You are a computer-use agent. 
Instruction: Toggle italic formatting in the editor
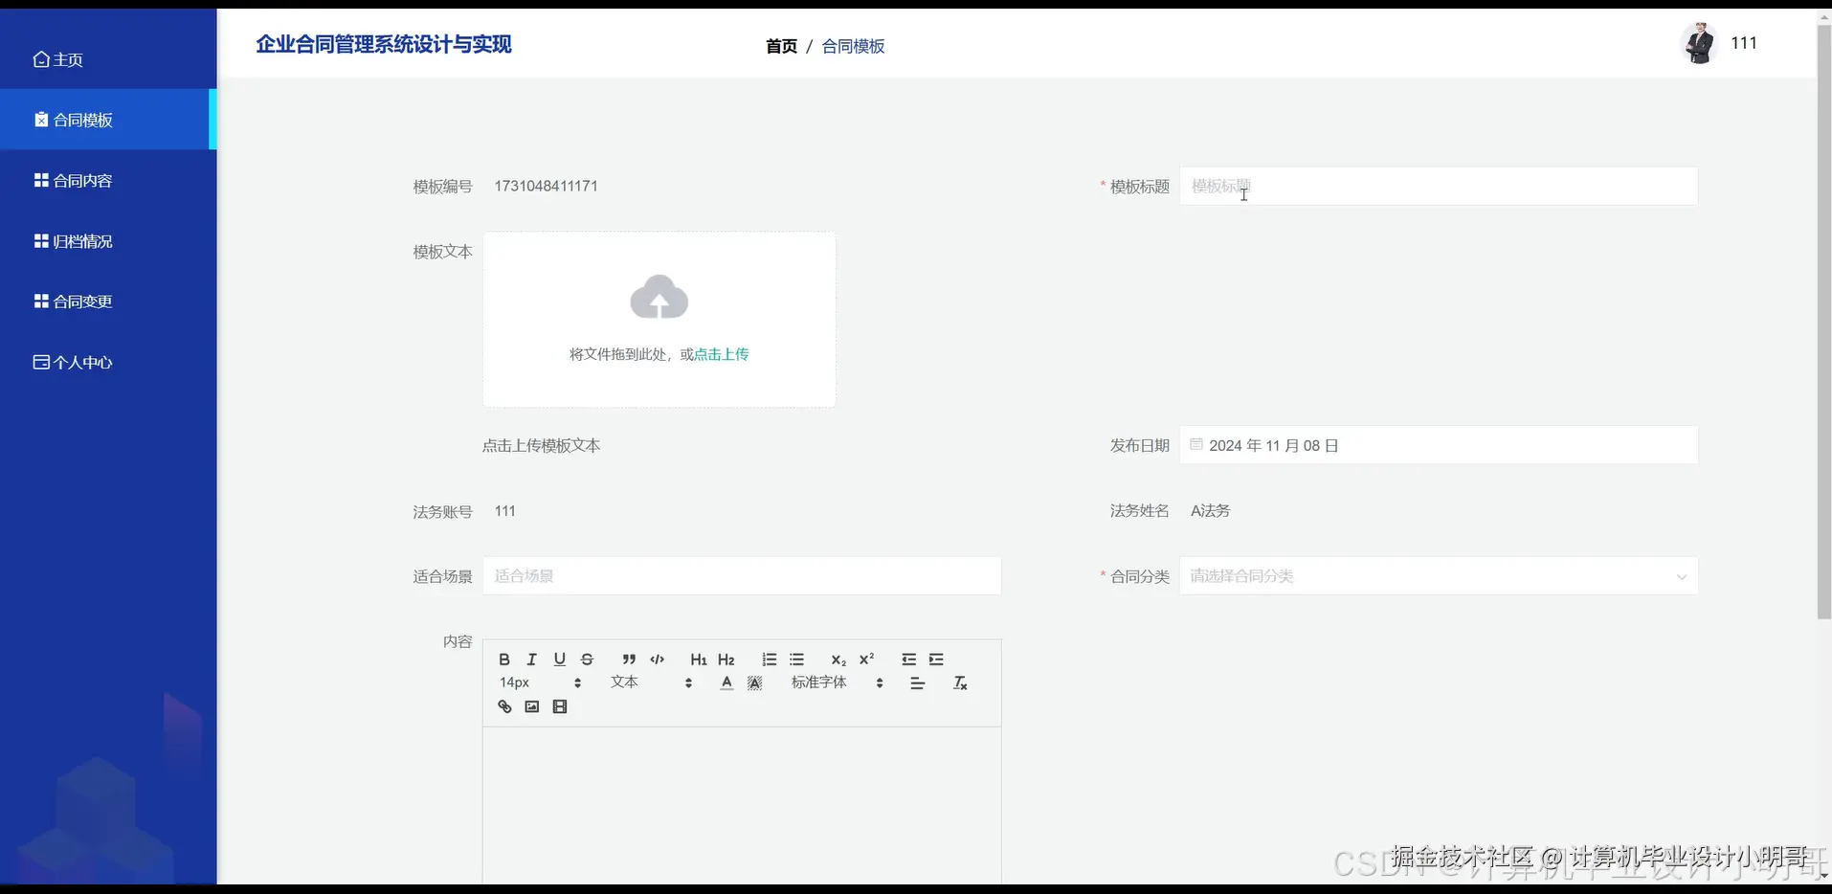tap(531, 659)
